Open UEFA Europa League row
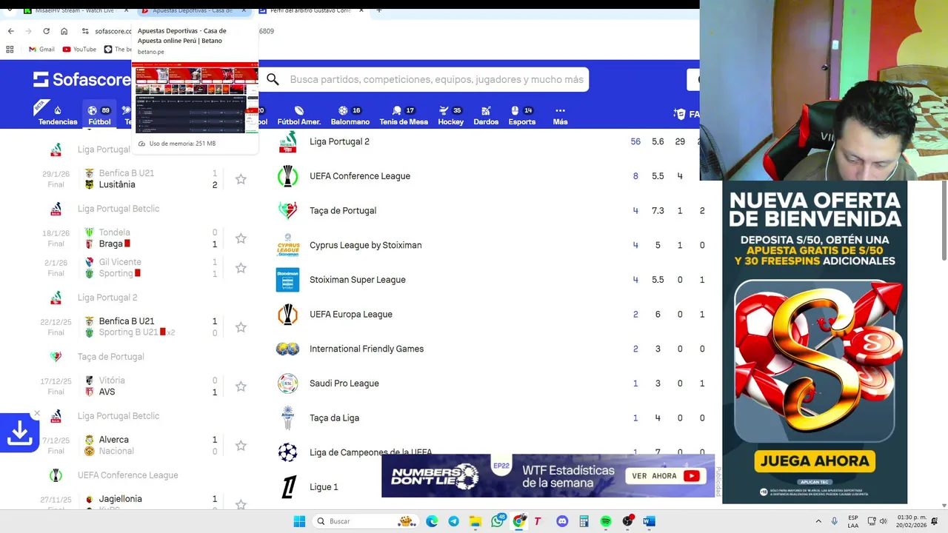The width and height of the screenshot is (948, 533). [x=489, y=315]
